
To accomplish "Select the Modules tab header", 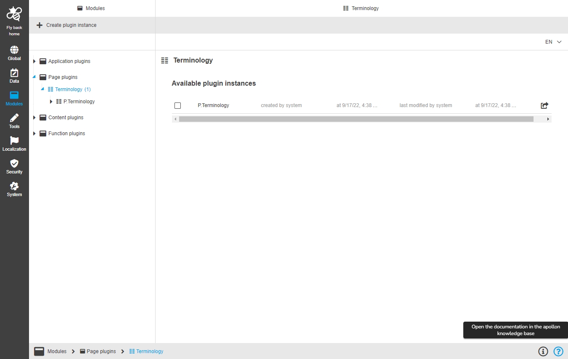I will 92,8.
